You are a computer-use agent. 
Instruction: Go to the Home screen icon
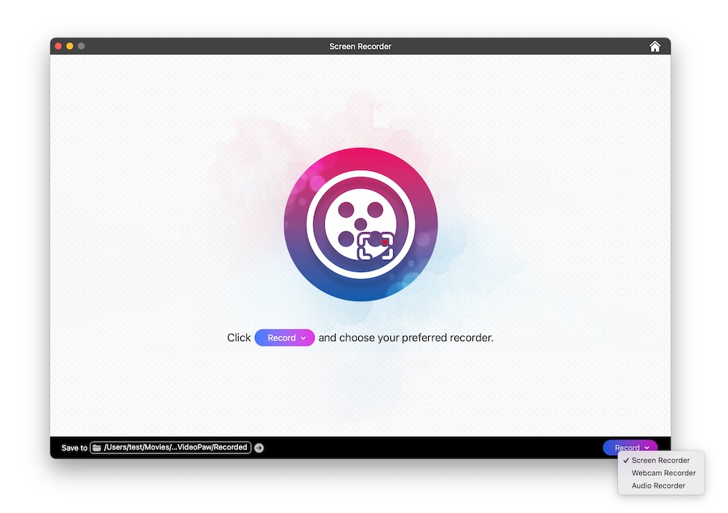(654, 47)
